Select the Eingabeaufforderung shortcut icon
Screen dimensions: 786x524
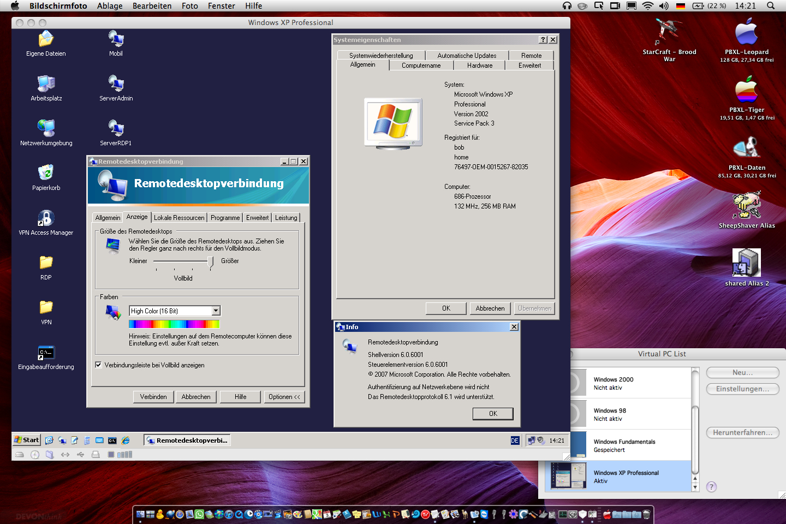(46, 357)
